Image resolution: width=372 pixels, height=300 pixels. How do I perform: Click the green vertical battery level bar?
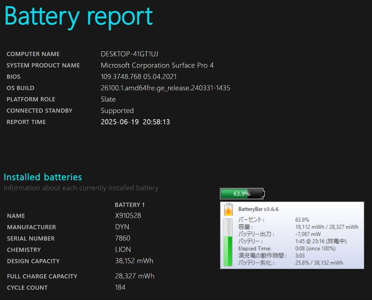point(228,242)
